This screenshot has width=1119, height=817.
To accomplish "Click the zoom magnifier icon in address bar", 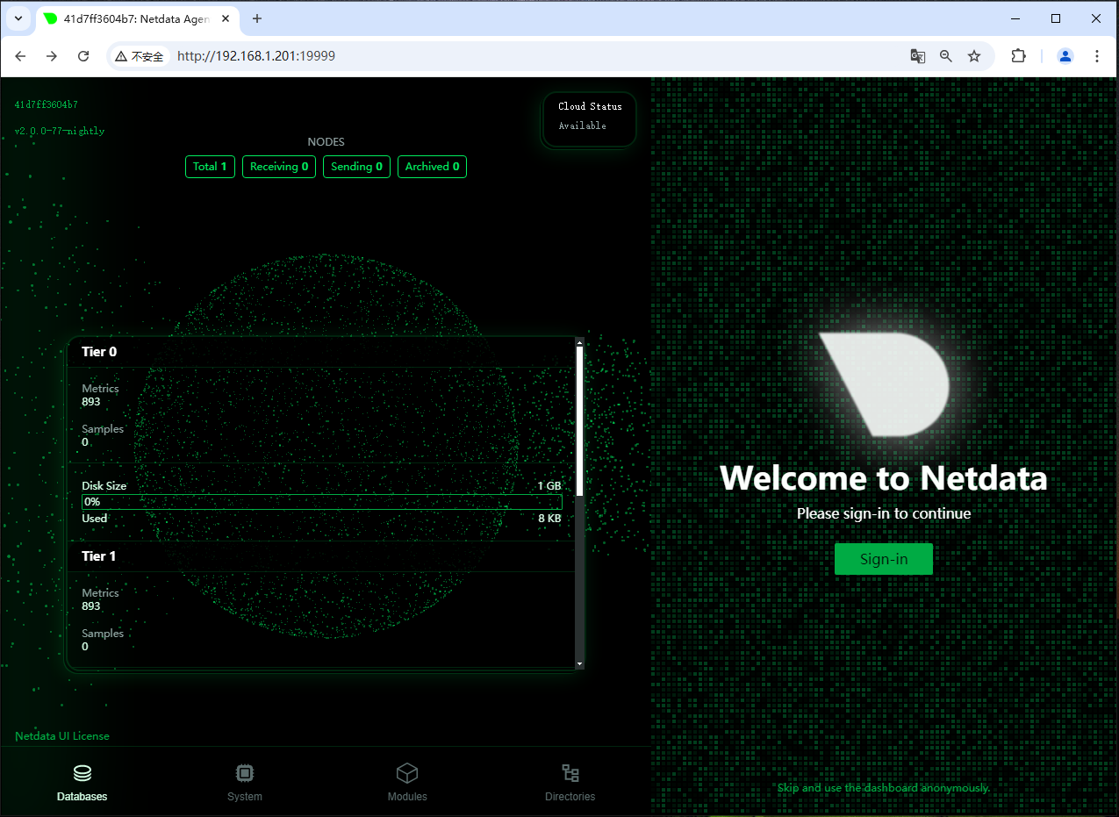I will tap(946, 56).
